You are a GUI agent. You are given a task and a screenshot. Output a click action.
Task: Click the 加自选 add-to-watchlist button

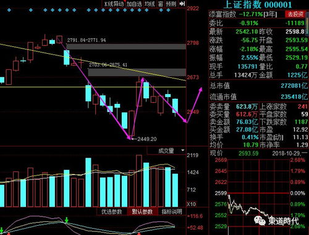tap(134, 4)
